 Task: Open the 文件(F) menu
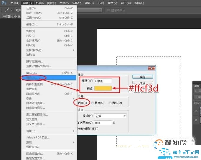pyautogui.click(x=15, y=3)
